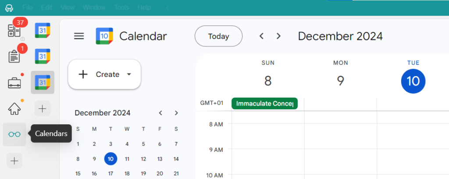449x179 pixels.
Task: Show next month in the mini calendar
Action: (x=176, y=113)
